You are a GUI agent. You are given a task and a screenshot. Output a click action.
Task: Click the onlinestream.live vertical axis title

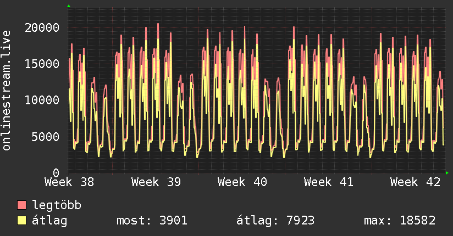point(7,91)
